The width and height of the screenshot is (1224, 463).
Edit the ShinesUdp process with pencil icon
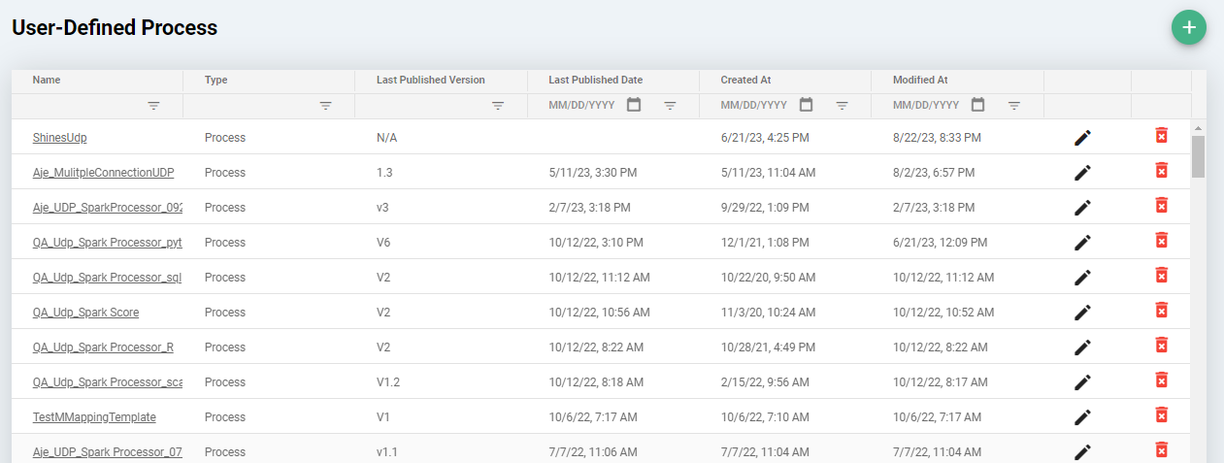click(x=1082, y=138)
